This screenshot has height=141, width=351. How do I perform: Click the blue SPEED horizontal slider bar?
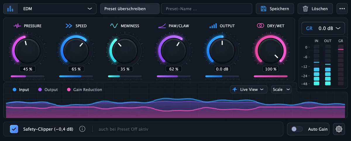[x=76, y=76]
